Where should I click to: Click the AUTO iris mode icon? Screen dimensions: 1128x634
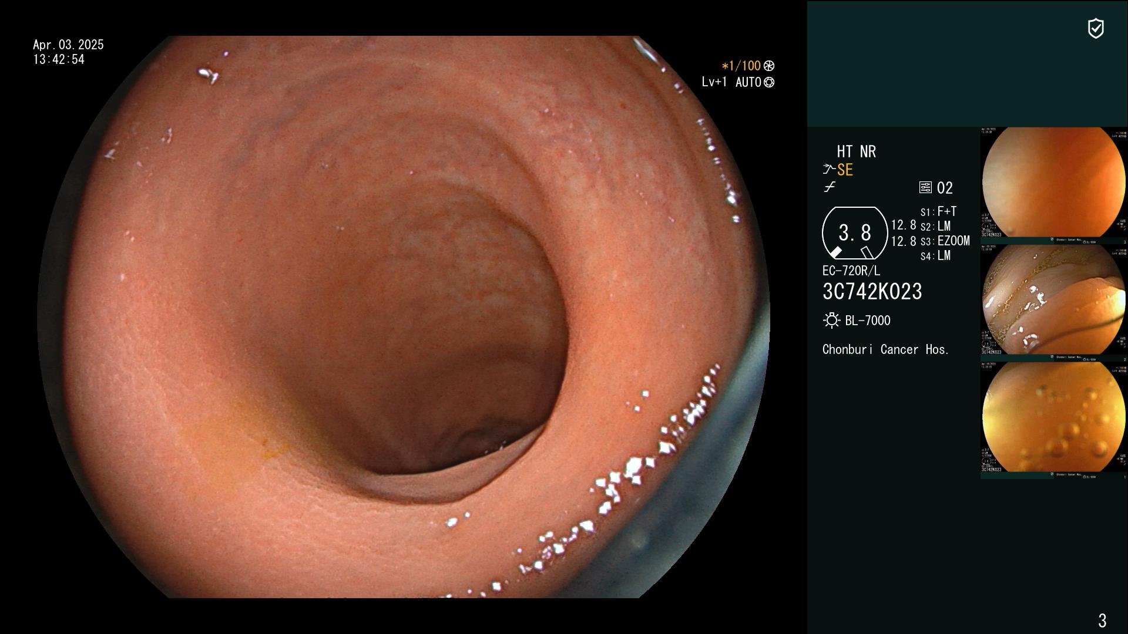click(x=769, y=83)
